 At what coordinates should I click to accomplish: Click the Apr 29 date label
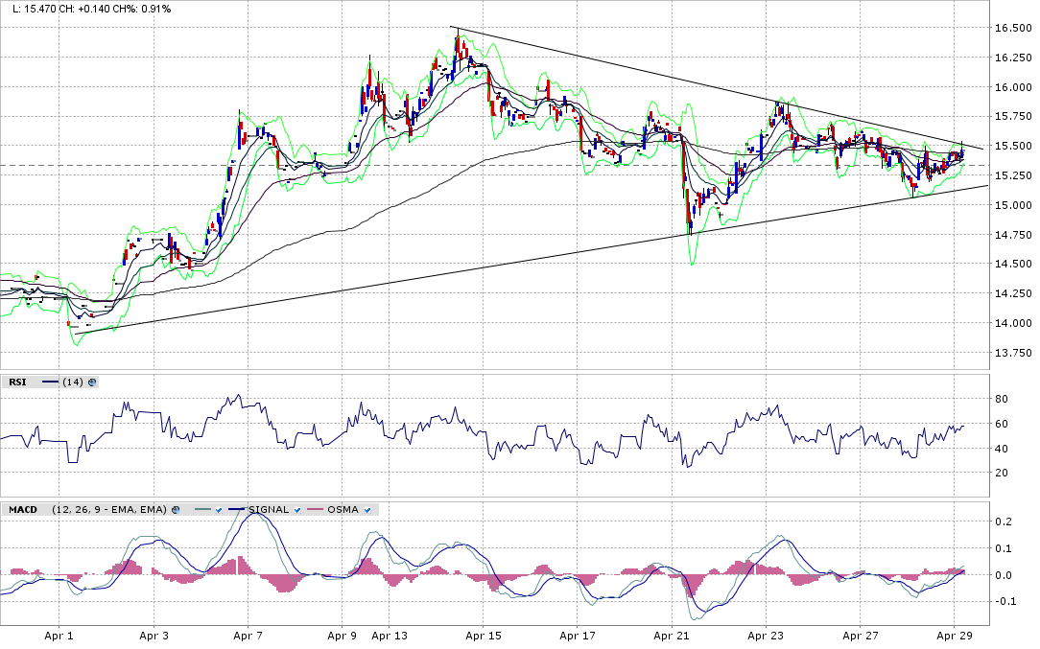click(955, 636)
